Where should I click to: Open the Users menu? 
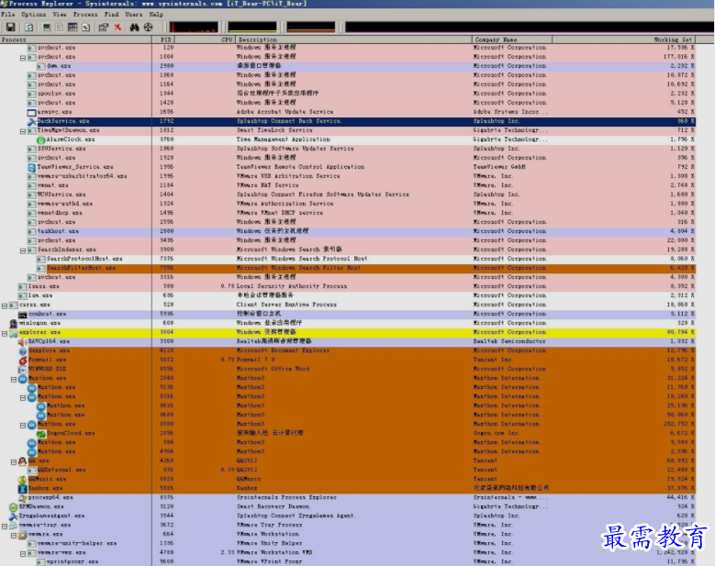134,15
